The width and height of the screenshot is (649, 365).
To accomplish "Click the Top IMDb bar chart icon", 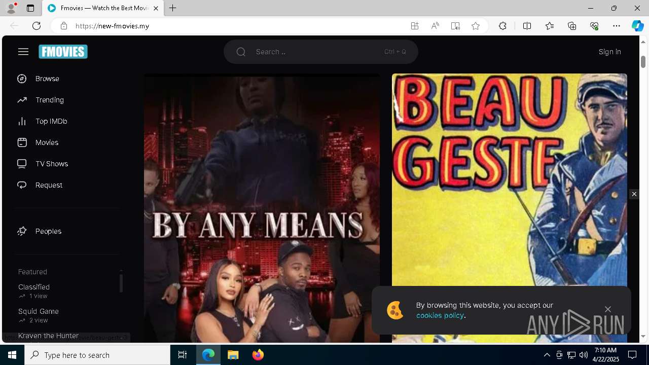I will [22, 121].
